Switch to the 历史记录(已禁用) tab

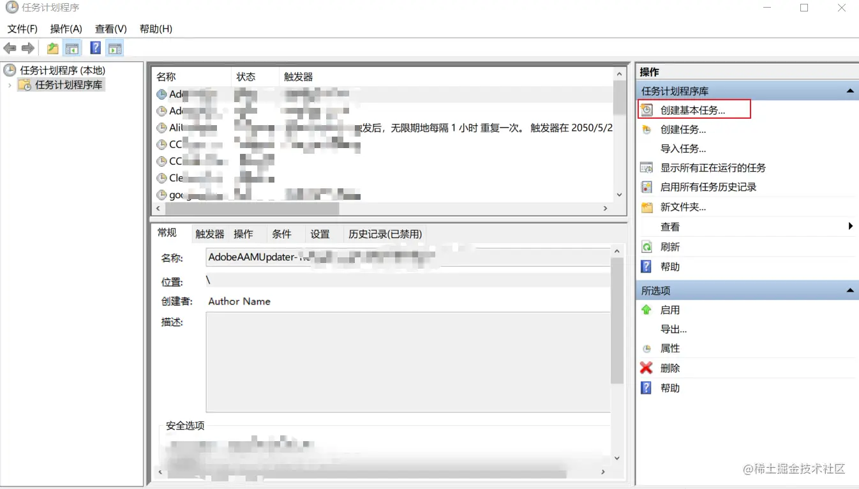(x=385, y=234)
